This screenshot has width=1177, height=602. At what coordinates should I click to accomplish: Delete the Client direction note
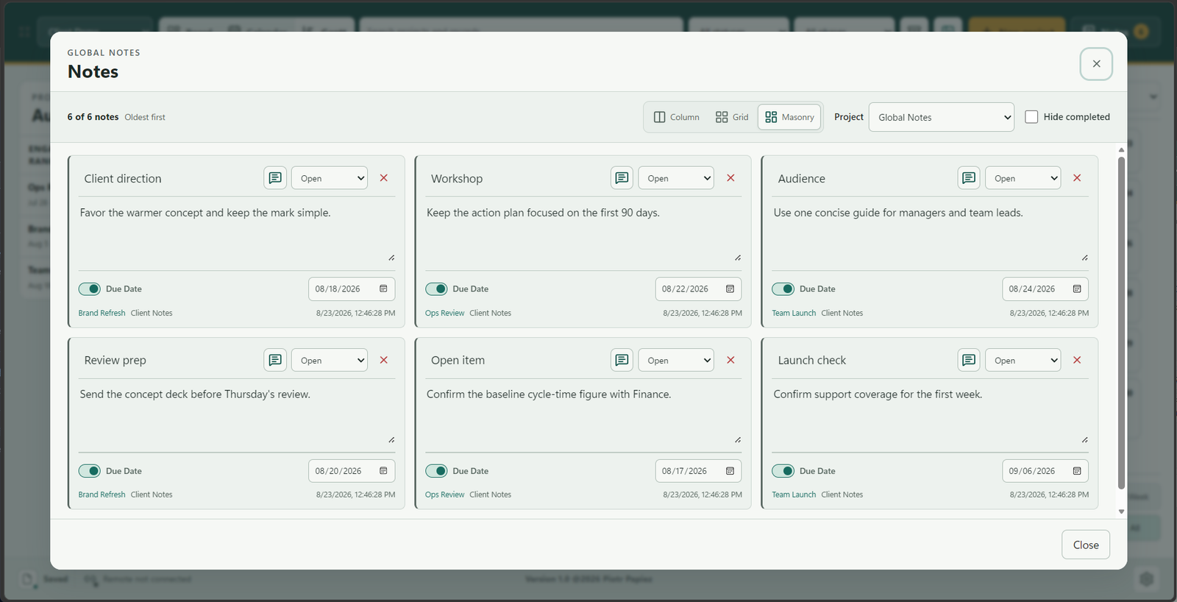(x=384, y=178)
